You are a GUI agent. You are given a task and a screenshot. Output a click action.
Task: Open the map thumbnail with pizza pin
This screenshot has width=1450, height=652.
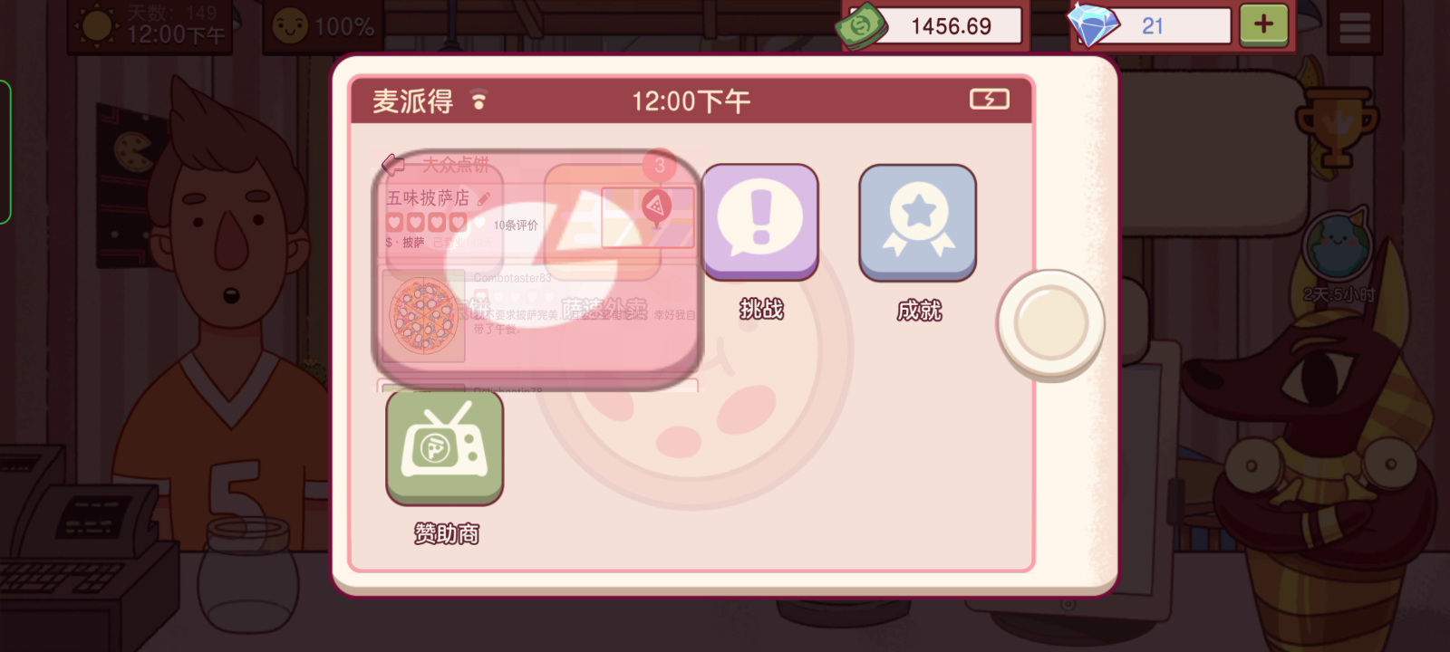pyautogui.click(x=648, y=216)
